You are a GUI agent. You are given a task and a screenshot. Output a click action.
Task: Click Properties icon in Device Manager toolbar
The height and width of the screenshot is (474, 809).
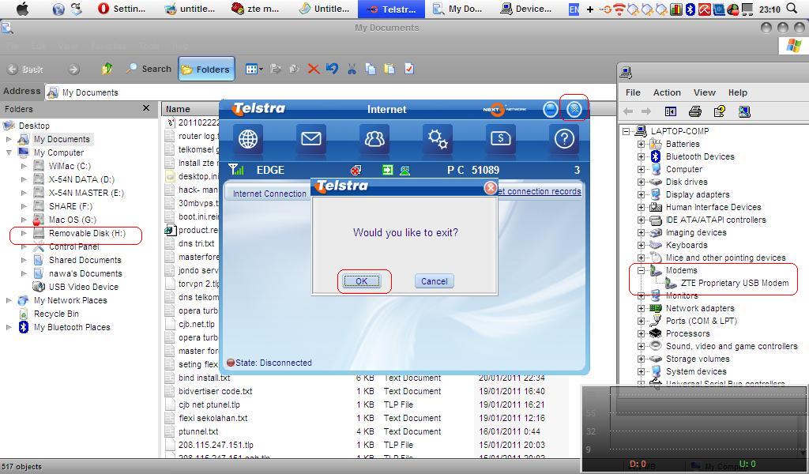point(719,111)
